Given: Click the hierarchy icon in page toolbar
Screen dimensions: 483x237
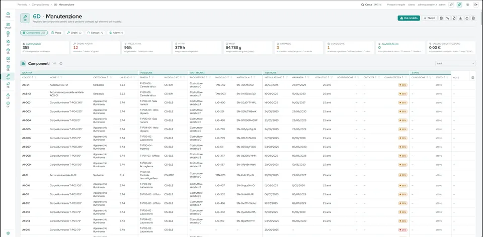Looking at the screenshot, I should pos(448,18).
